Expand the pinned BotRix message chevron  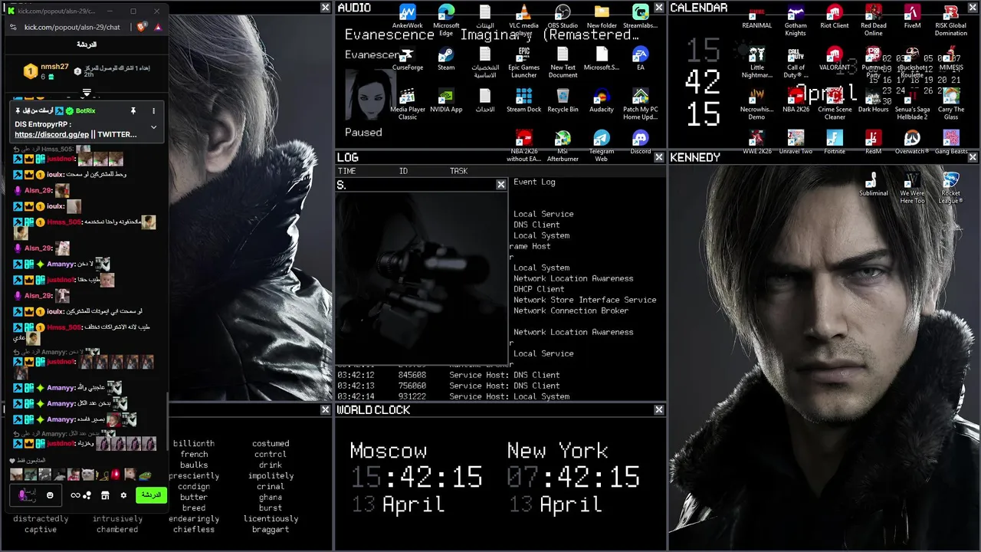153,127
